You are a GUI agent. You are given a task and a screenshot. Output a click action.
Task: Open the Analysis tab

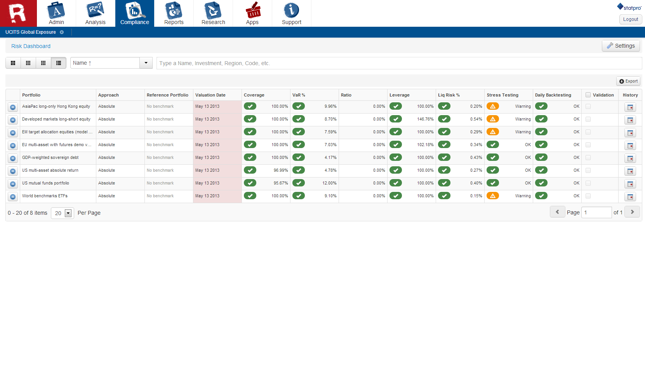tap(96, 13)
